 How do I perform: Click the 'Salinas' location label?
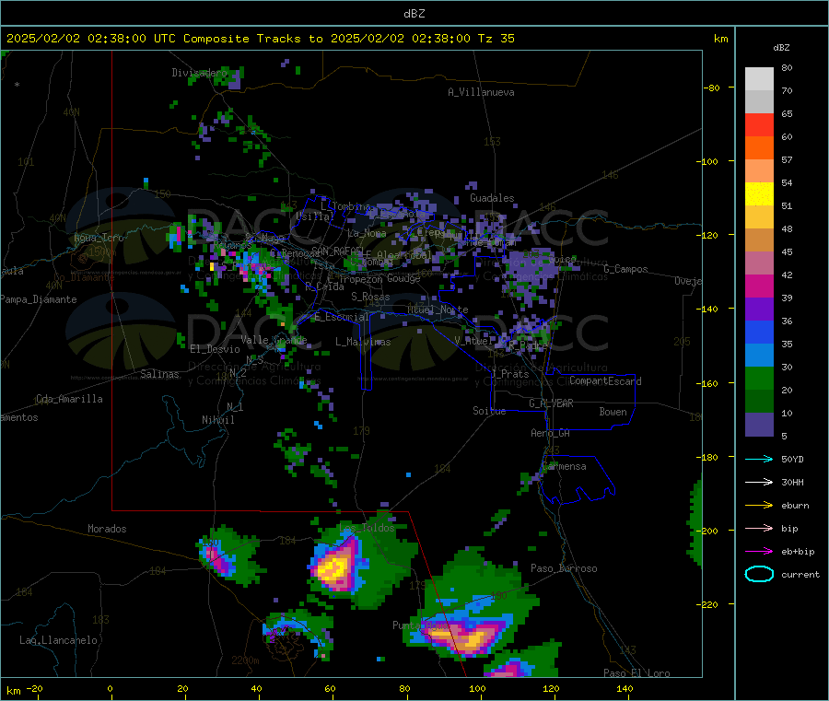pyautogui.click(x=159, y=374)
